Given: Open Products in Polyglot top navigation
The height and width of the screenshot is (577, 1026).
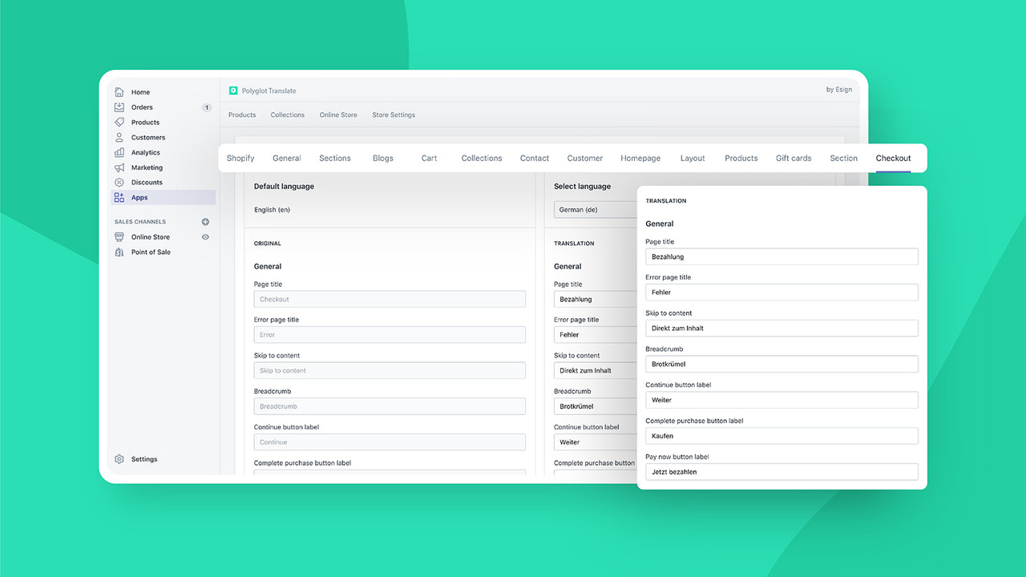Looking at the screenshot, I should coord(242,115).
